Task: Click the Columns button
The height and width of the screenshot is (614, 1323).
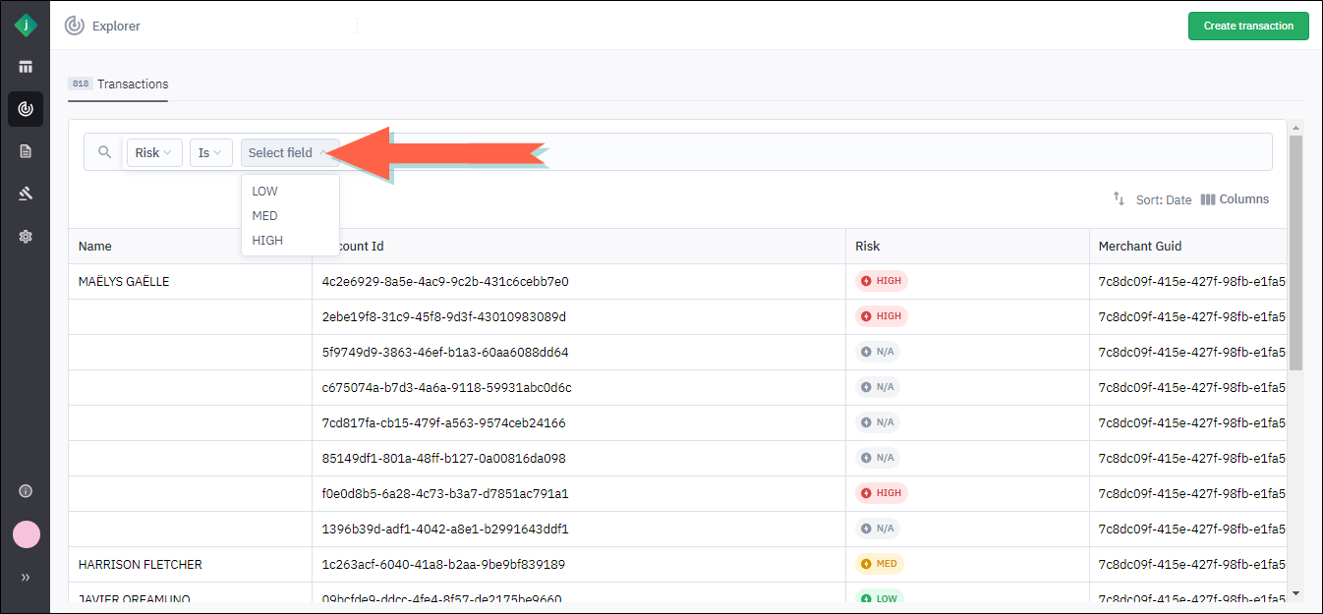Action: click(x=1235, y=199)
